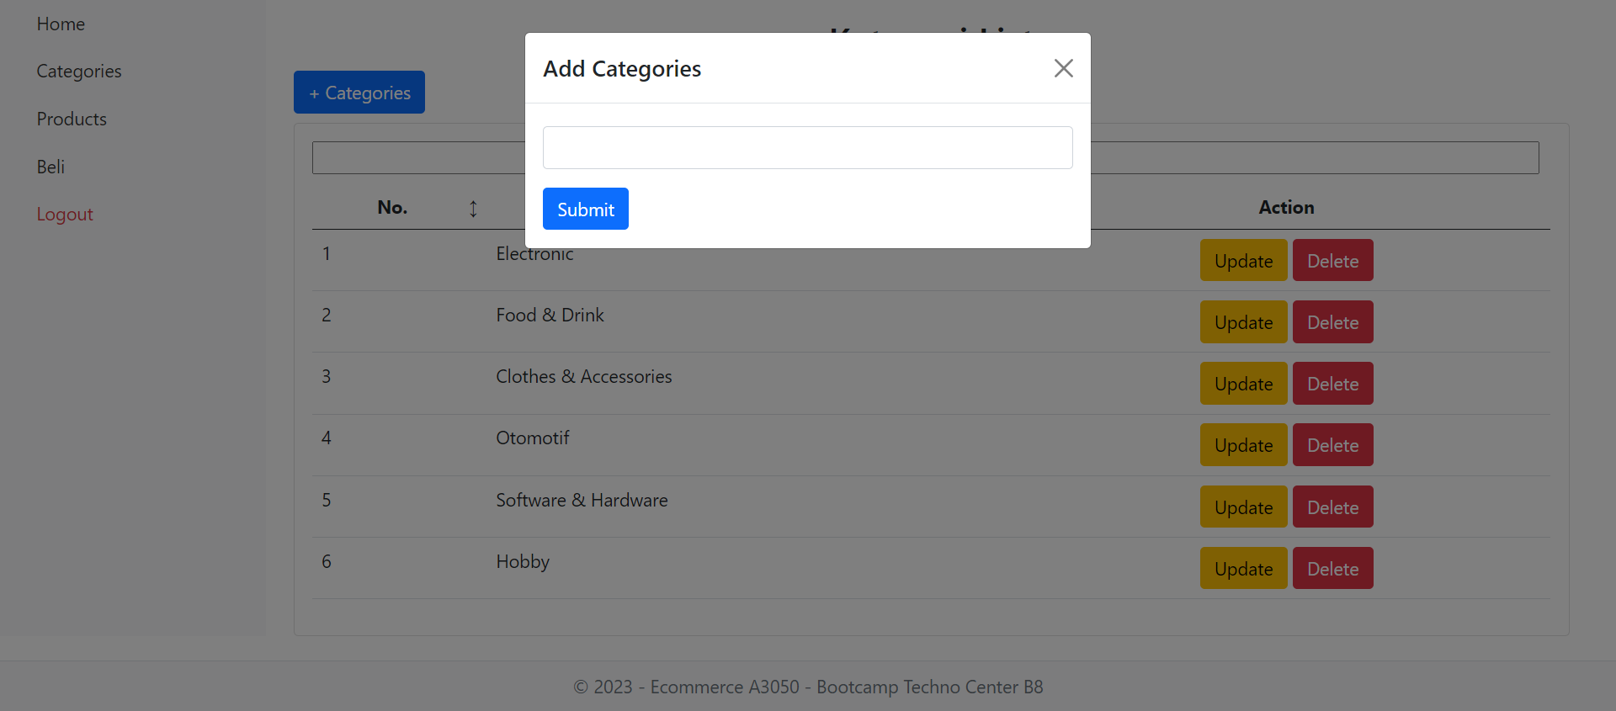Open the + Categories button
The height and width of the screenshot is (711, 1616).
click(x=359, y=93)
